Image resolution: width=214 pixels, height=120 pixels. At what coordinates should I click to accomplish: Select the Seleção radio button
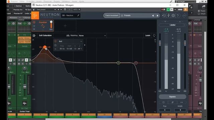[199, 14]
